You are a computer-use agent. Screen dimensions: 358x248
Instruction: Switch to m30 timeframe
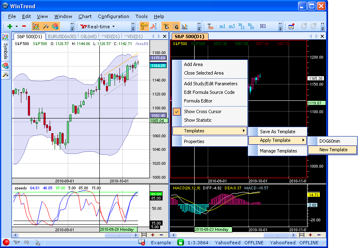[x=251, y=27]
